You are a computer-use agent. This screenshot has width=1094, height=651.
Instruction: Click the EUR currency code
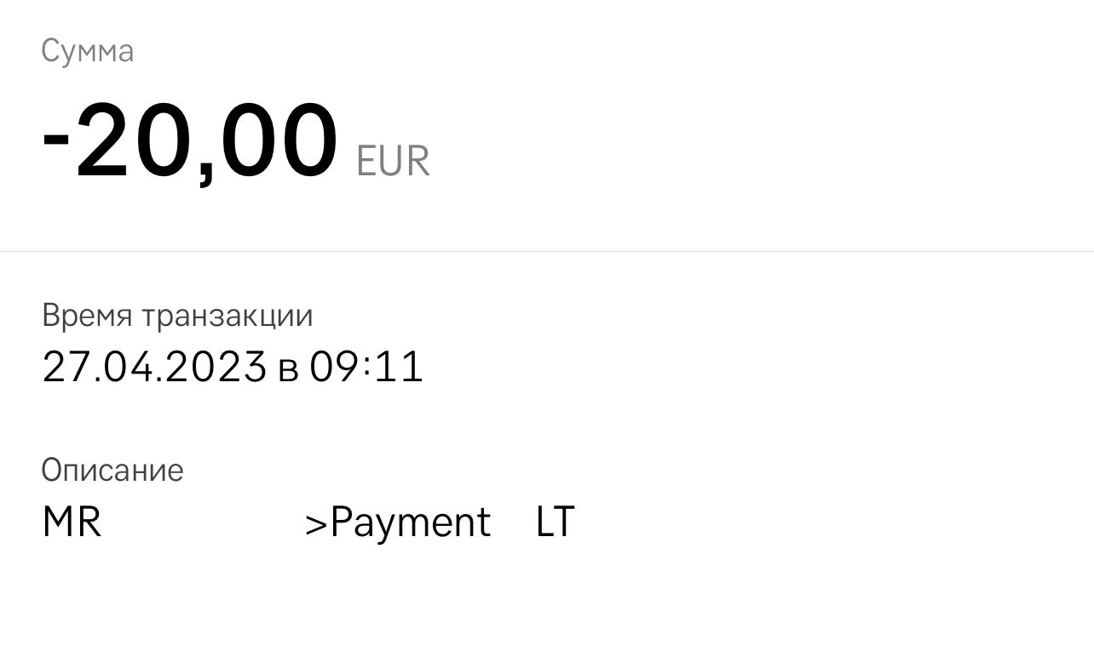[393, 162]
